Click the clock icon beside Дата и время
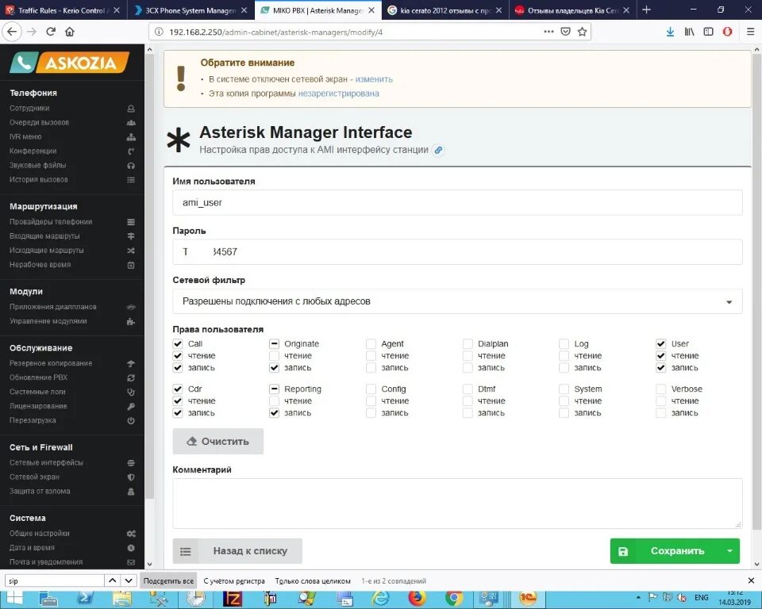762x609 pixels. pyautogui.click(x=131, y=548)
